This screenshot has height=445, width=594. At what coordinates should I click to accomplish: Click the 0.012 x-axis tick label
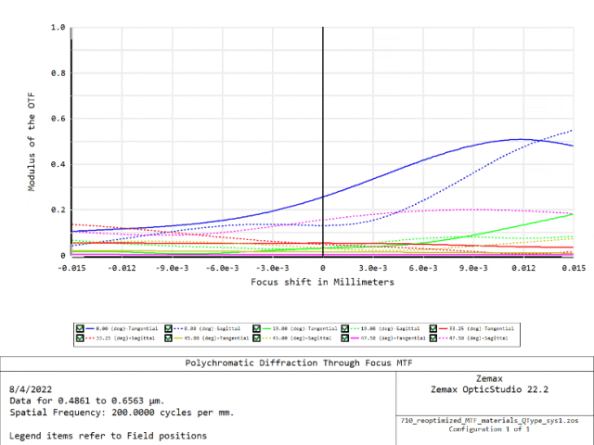click(x=523, y=268)
